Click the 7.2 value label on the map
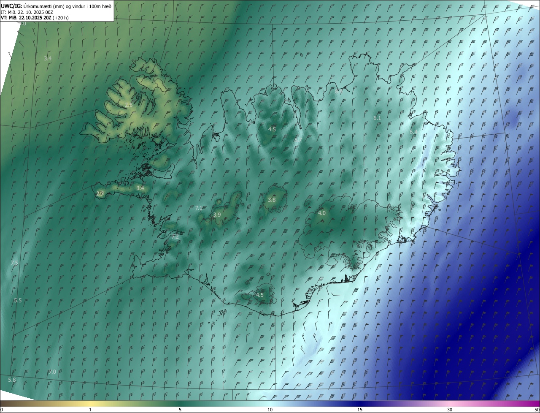 [175, 237]
